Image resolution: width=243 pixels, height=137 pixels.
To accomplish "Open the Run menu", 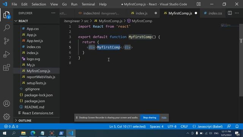I will [x=74, y=4].
